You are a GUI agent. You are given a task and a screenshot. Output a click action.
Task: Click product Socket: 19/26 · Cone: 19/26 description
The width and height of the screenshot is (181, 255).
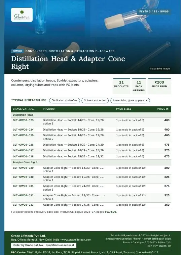tap(73, 130)
